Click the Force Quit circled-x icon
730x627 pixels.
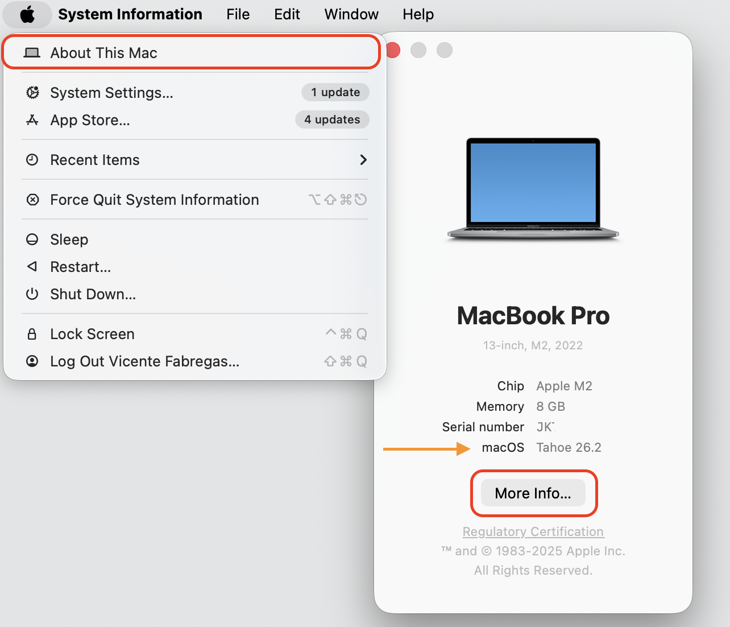tap(32, 200)
